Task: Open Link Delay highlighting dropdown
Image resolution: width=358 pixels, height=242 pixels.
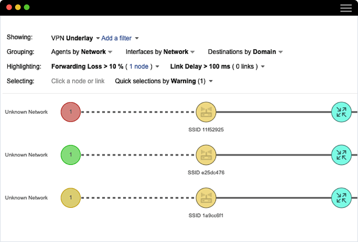Action: 263,67
